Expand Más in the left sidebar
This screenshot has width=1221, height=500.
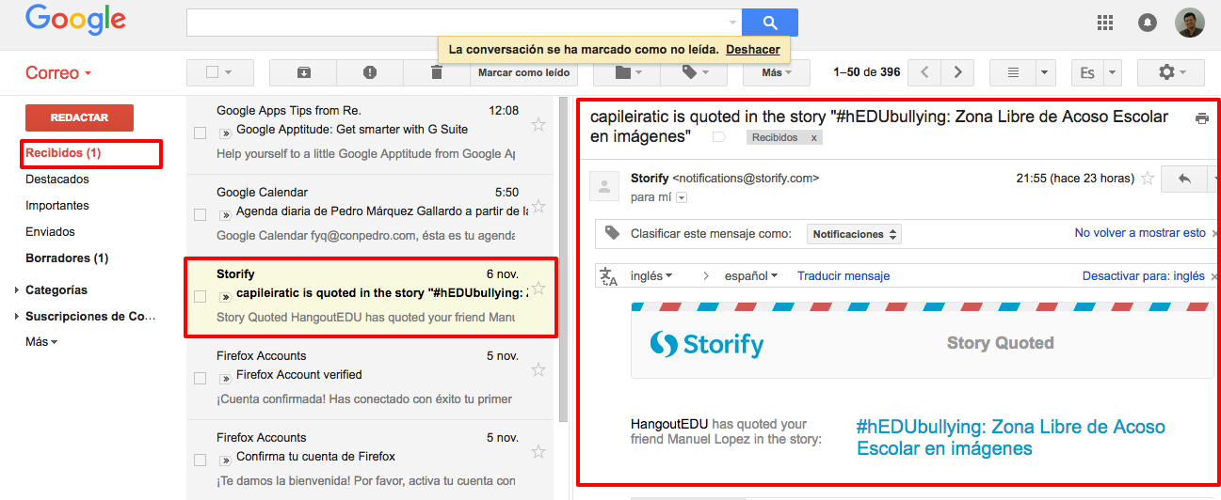pyautogui.click(x=41, y=342)
